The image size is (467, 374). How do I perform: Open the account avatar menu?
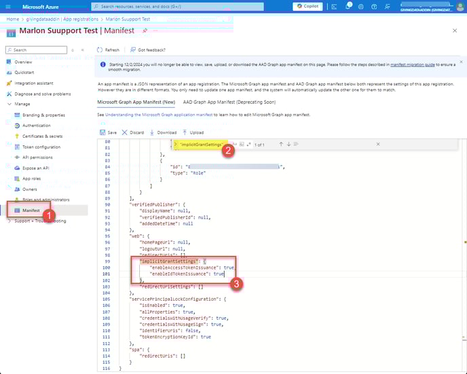(x=460, y=7)
